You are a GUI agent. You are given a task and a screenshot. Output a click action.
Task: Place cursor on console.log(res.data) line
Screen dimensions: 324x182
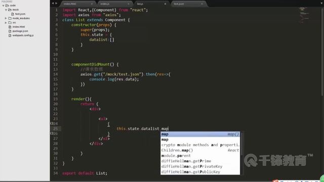tap(114, 79)
